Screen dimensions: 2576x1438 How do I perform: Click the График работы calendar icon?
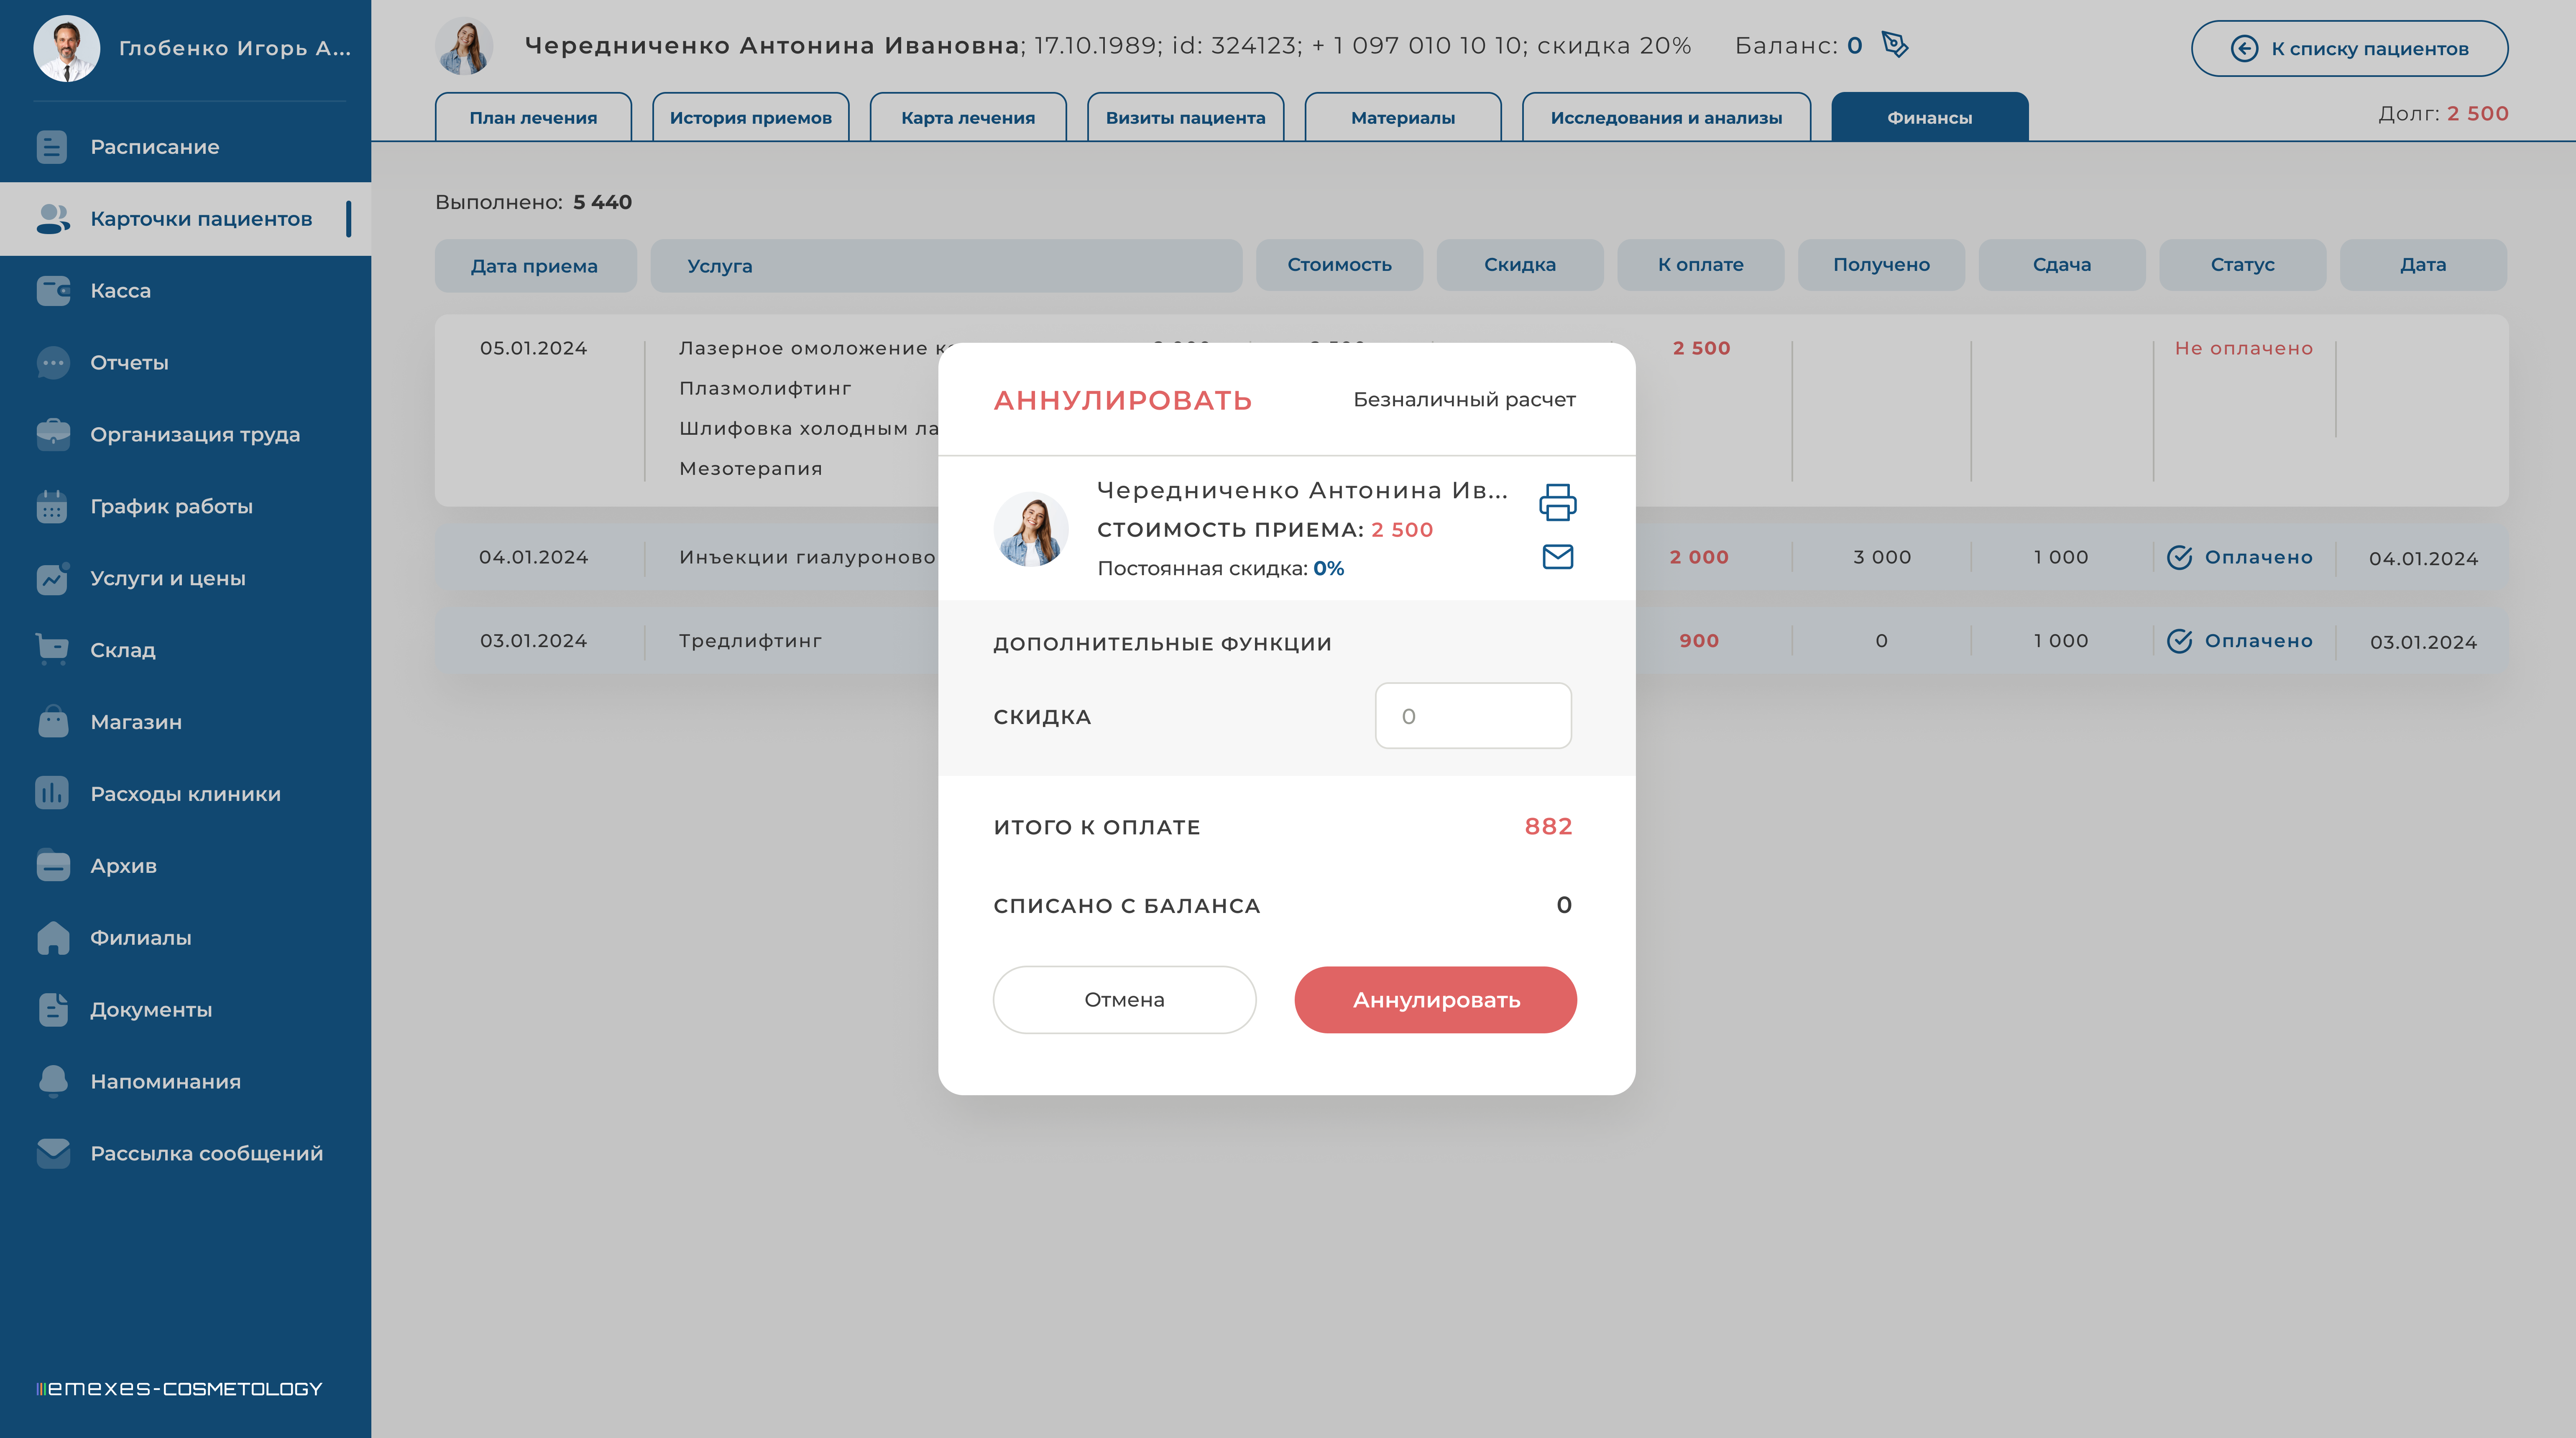click(x=52, y=507)
